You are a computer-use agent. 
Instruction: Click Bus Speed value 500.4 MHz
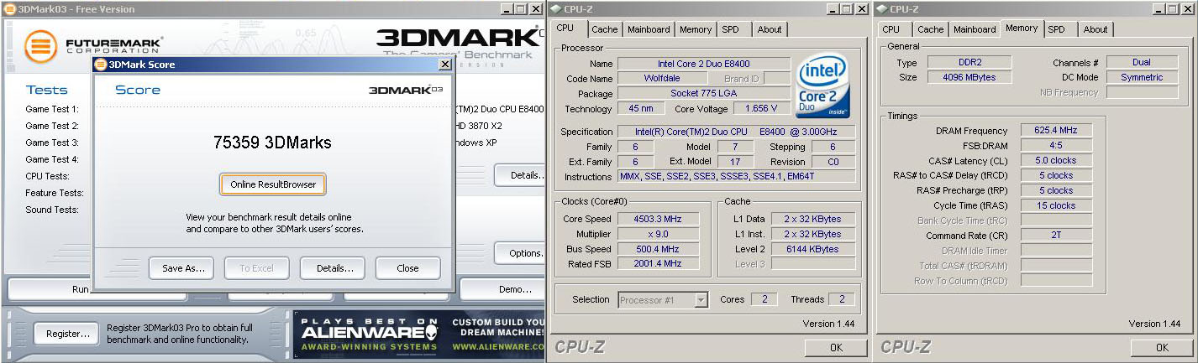pos(658,249)
